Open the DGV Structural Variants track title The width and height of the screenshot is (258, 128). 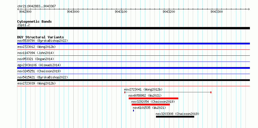tap(41, 37)
